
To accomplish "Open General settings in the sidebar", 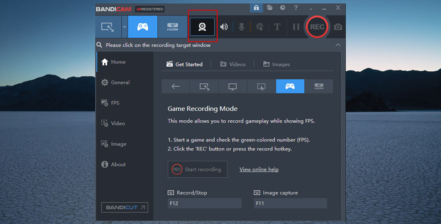I will click(125, 83).
